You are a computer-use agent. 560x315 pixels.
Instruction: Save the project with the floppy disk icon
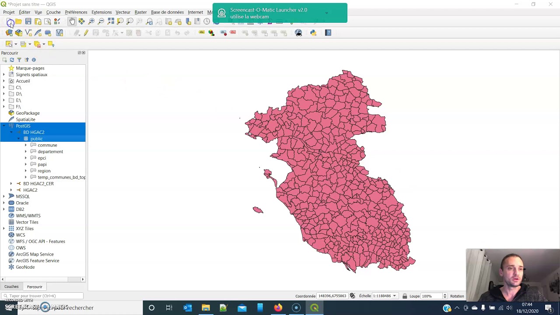point(28,21)
